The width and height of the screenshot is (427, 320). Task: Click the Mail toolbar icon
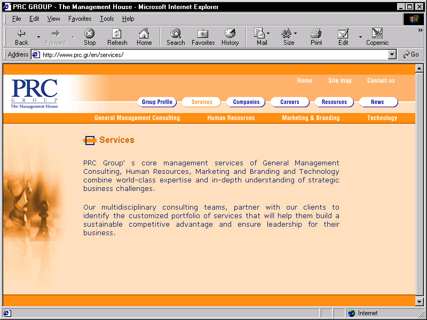(x=259, y=34)
